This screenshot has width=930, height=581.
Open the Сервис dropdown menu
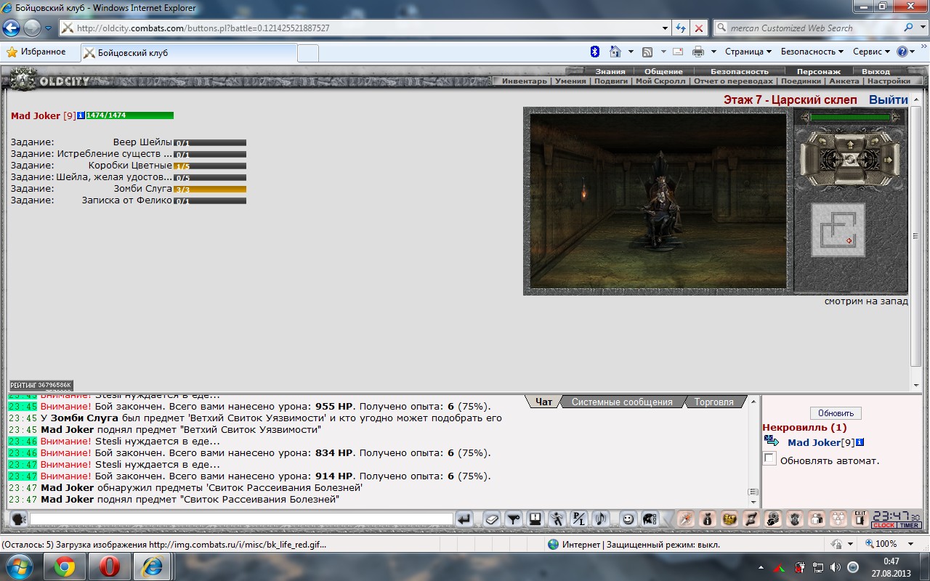(872, 52)
